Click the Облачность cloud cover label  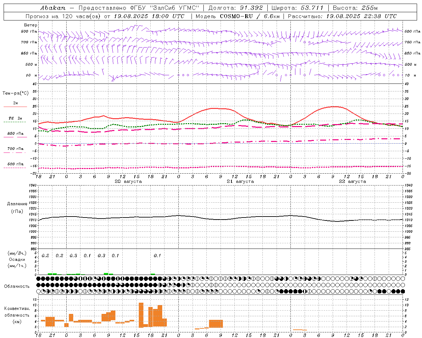(x=17, y=287)
